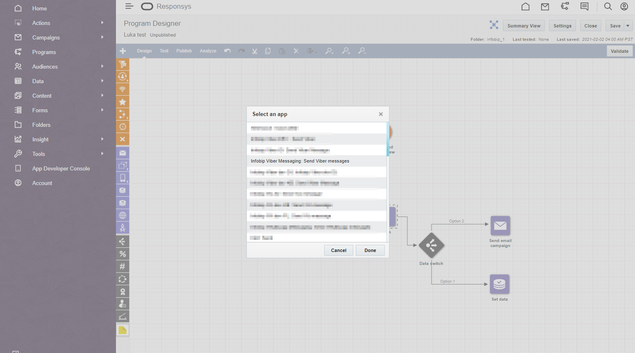Select the Send email campaign node
This screenshot has height=353, width=635.
point(500,226)
